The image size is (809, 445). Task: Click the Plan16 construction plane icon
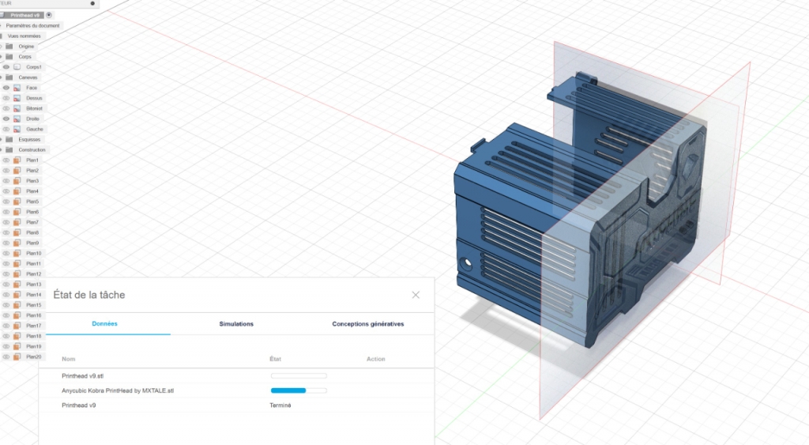17,315
